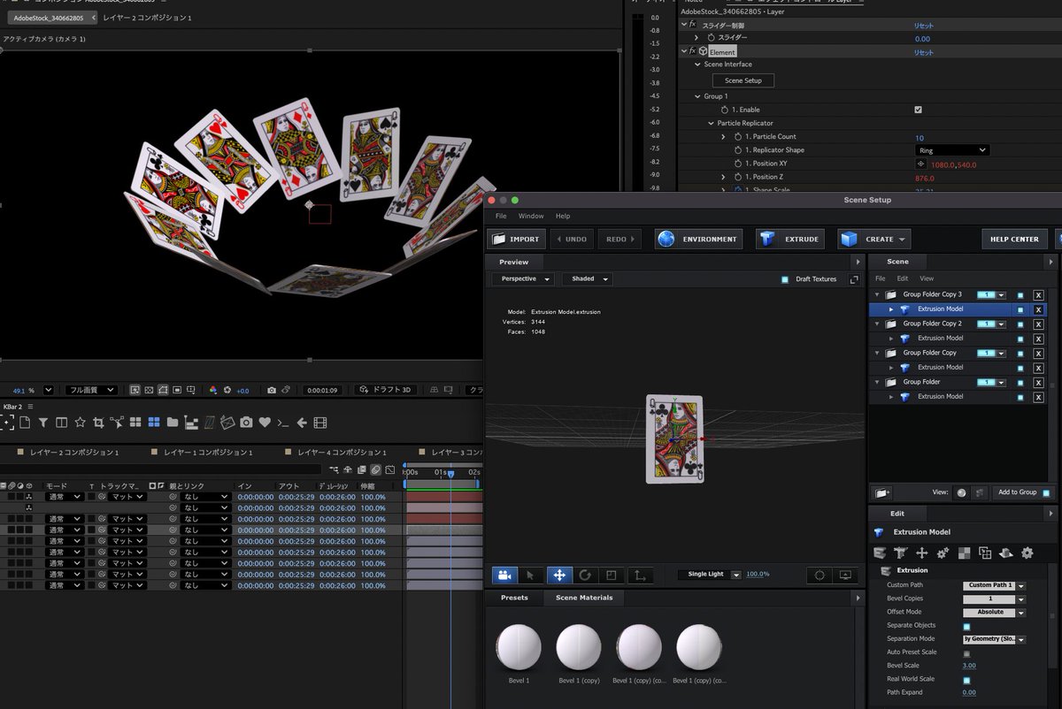The image size is (1062, 709).
Task: Open the Offset Mode Absolute dropdown
Action: tap(995, 613)
